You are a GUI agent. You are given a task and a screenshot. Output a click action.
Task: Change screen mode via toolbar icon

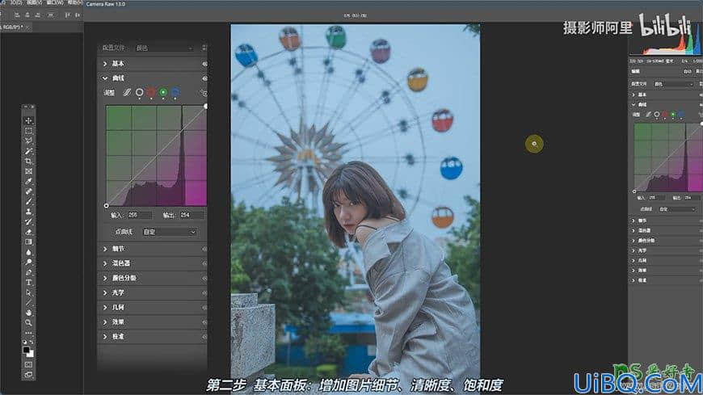click(29, 374)
